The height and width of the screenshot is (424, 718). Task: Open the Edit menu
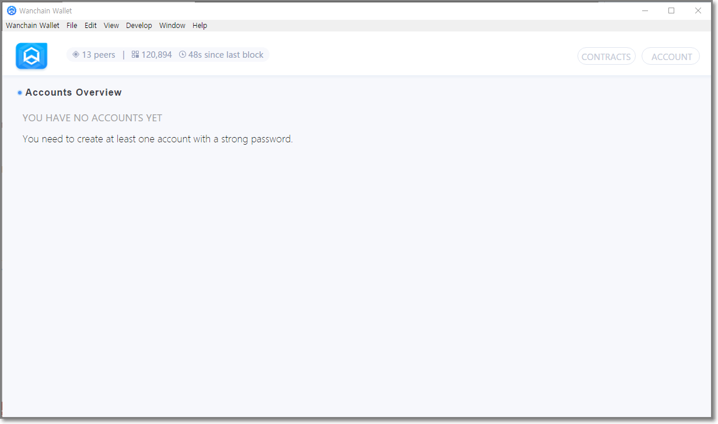[x=90, y=26]
